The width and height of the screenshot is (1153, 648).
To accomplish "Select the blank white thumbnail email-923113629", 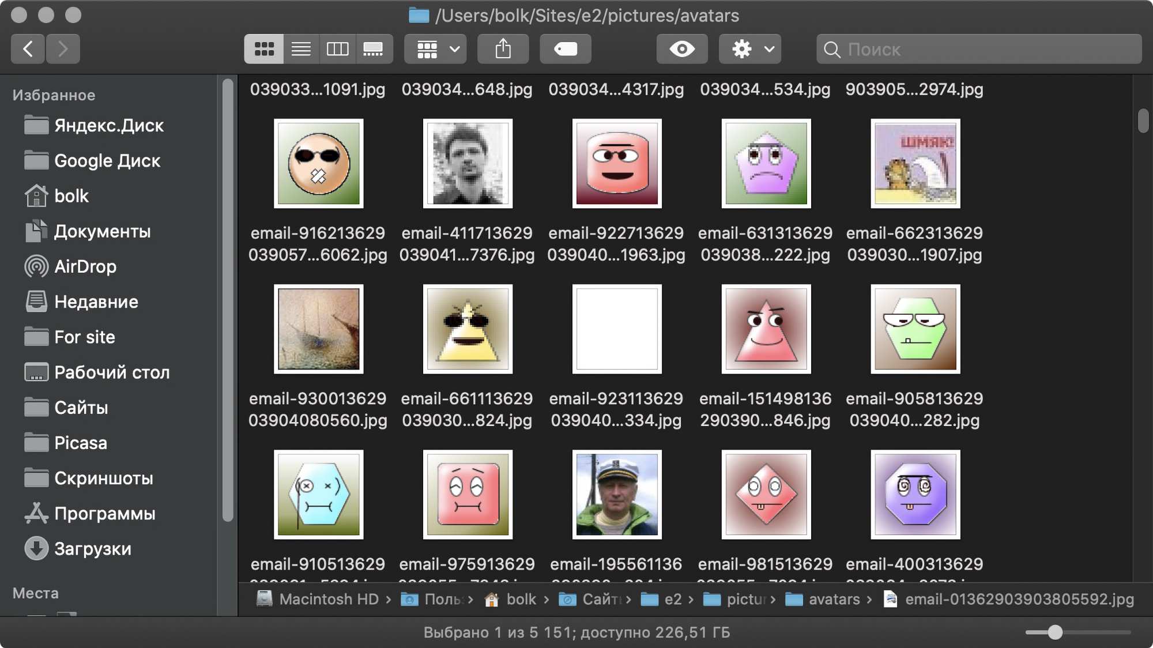I will [617, 329].
